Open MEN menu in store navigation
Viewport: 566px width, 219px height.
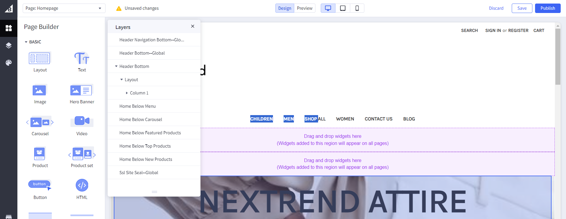(289, 119)
